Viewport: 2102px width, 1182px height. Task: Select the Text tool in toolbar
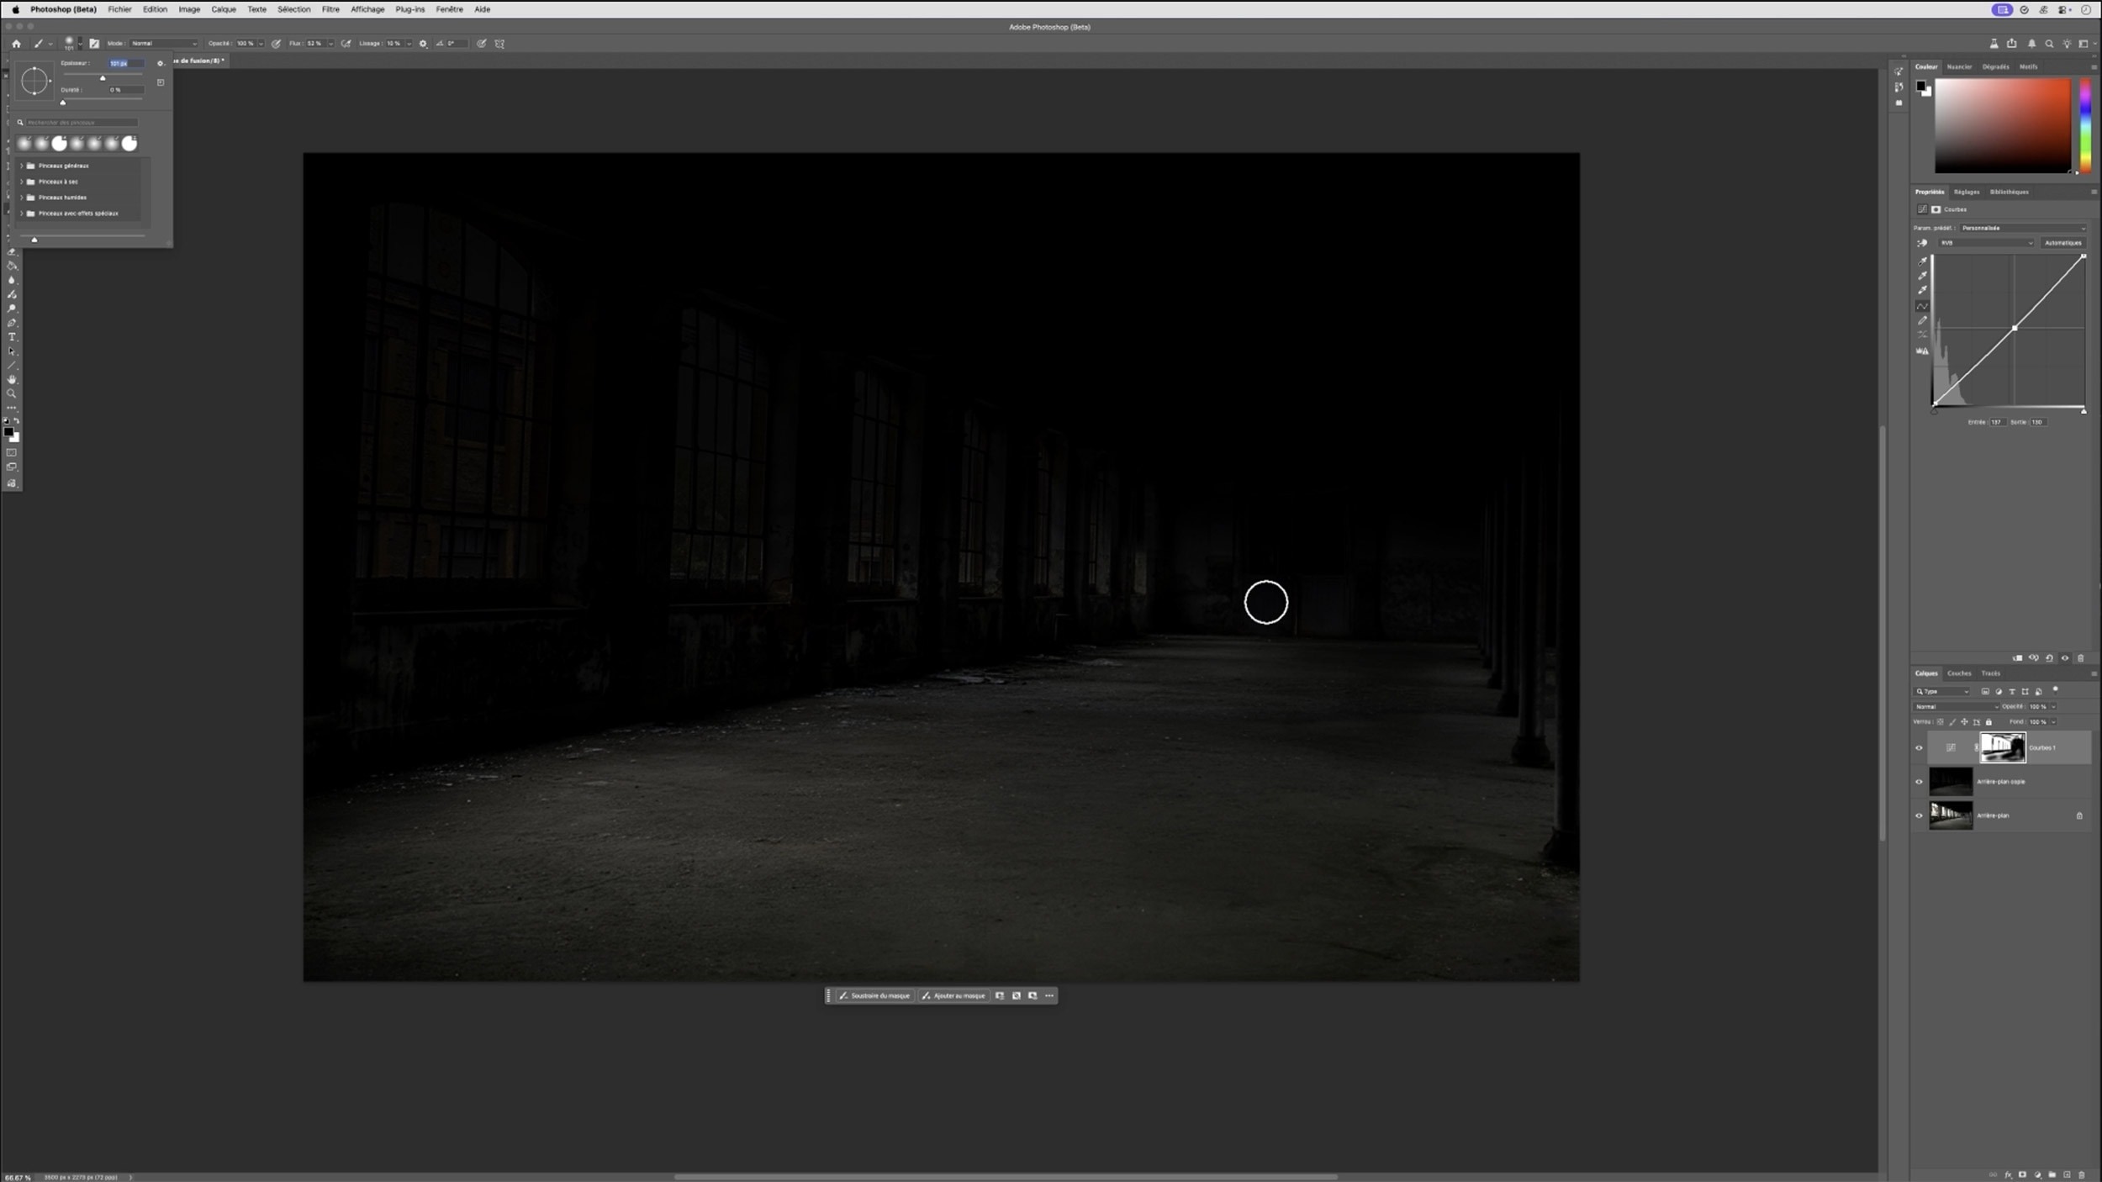tap(12, 337)
